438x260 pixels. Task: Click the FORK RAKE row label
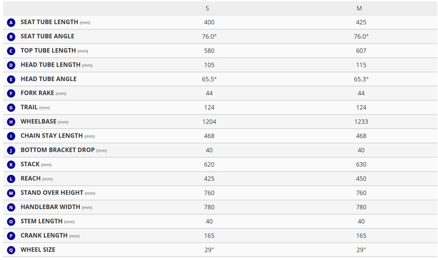[37, 93]
